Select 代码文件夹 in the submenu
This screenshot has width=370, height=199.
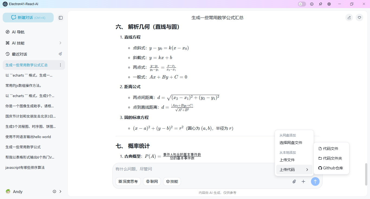pyautogui.click(x=331, y=158)
